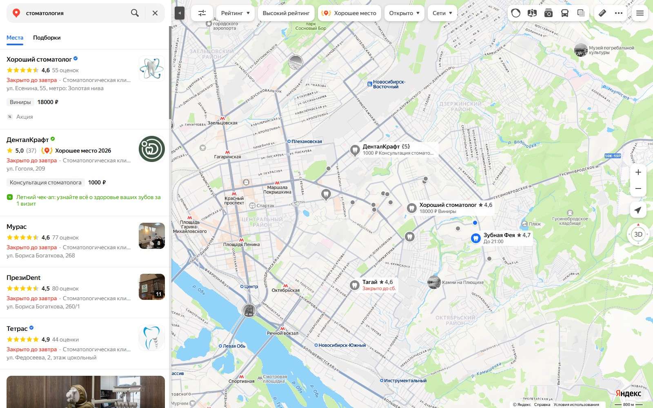Viewport: 653px width, 408px height.
Task: Select the Тагай tooth pin on map
Action: pyautogui.click(x=355, y=285)
